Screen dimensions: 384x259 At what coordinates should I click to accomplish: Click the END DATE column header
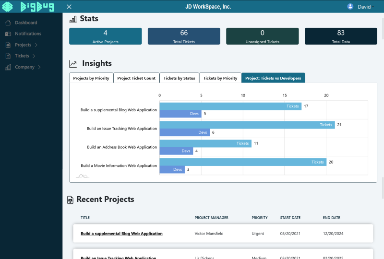pos(331,218)
